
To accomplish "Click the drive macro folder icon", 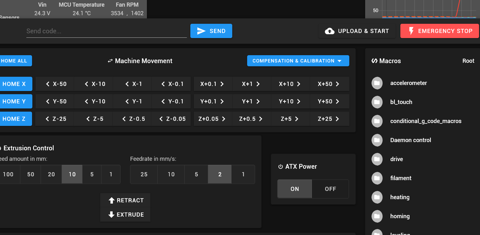I will (x=377, y=159).
